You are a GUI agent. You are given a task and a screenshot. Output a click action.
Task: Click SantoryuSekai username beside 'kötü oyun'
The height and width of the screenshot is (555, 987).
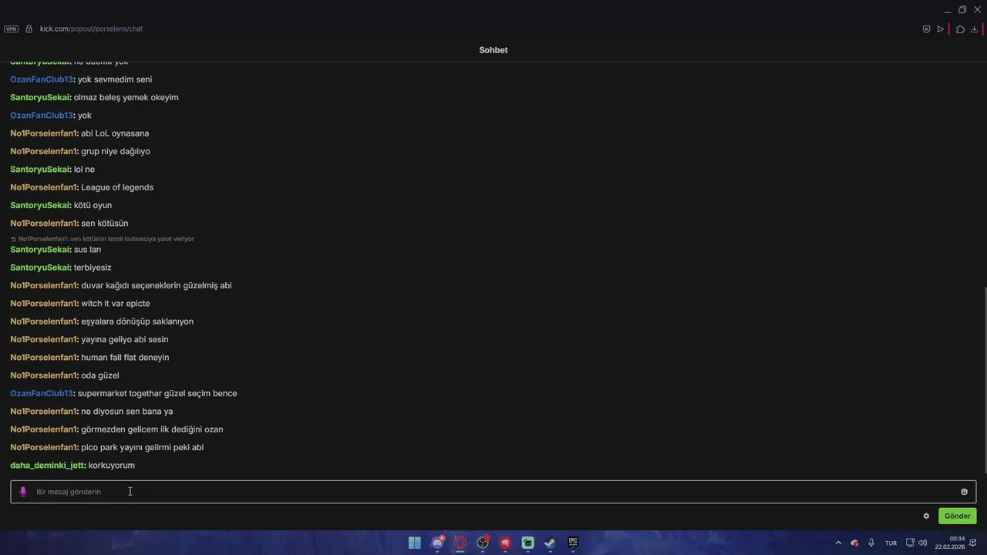[40, 205]
